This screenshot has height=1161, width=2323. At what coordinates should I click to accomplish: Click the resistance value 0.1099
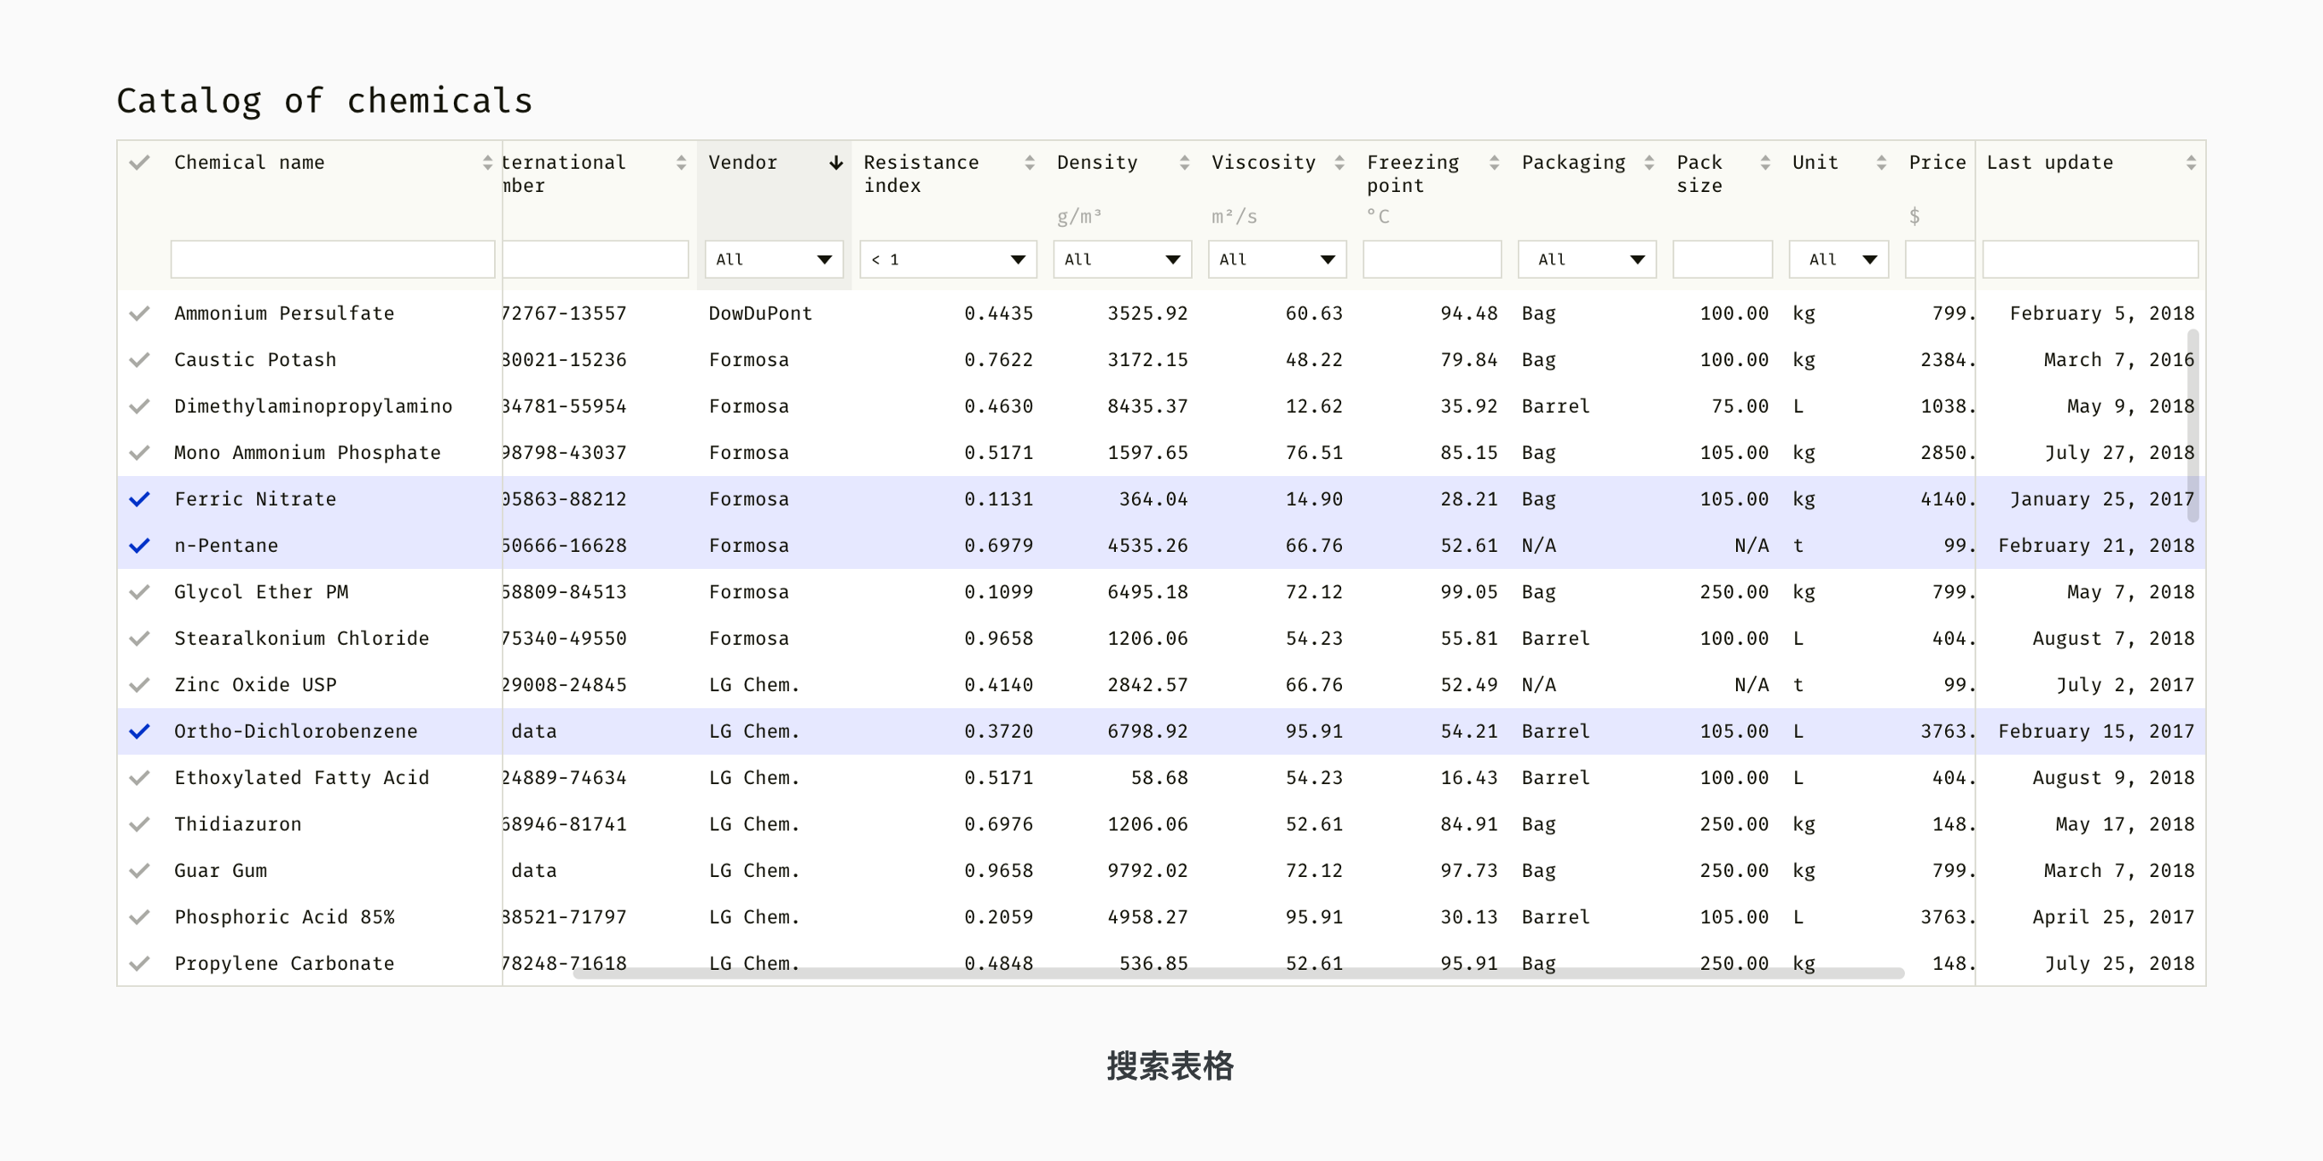[998, 592]
